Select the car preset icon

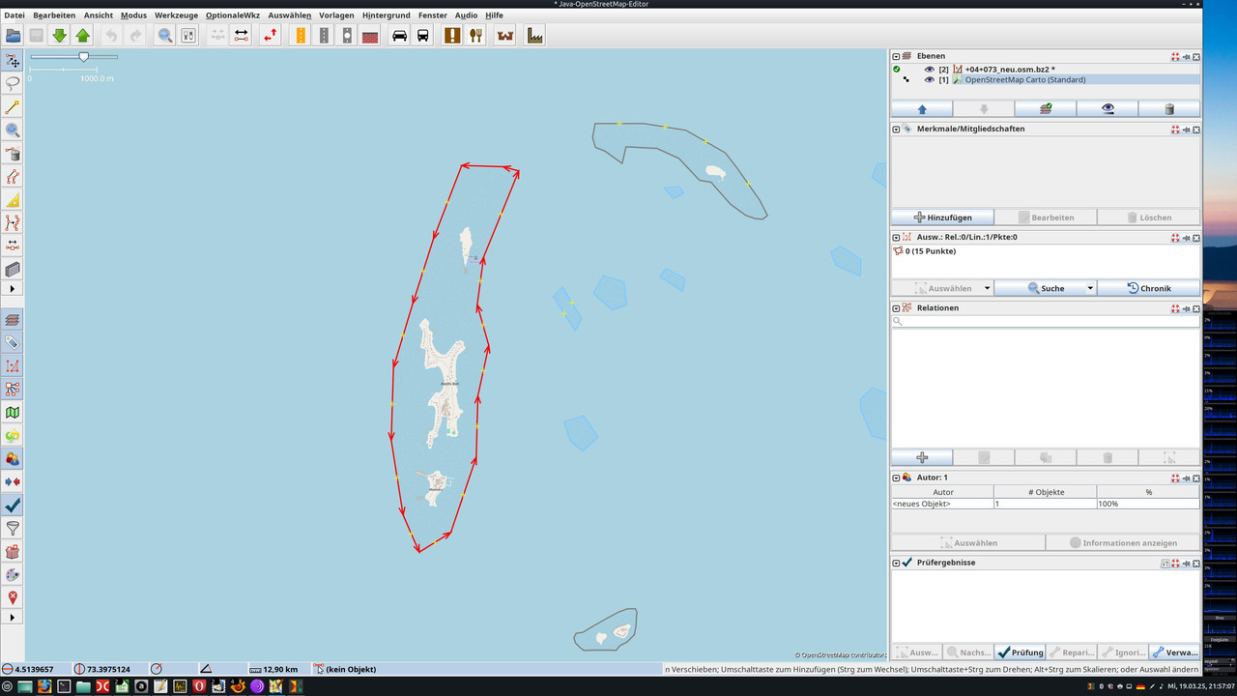(x=399, y=36)
